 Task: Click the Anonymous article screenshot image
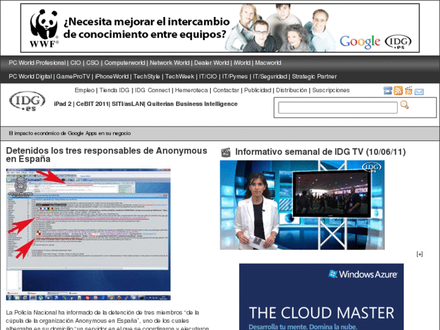coord(88,234)
